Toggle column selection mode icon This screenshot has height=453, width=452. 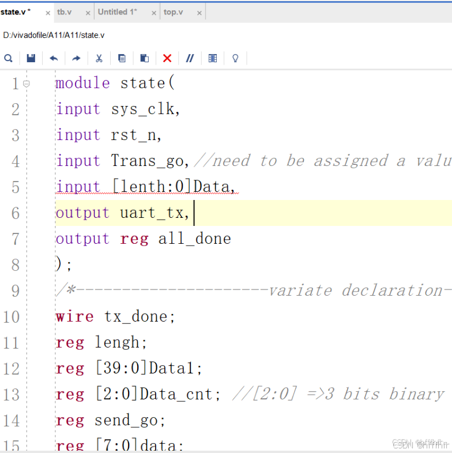tap(213, 59)
